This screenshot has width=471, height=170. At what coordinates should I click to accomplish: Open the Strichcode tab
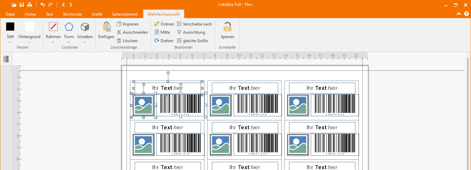tap(72, 14)
